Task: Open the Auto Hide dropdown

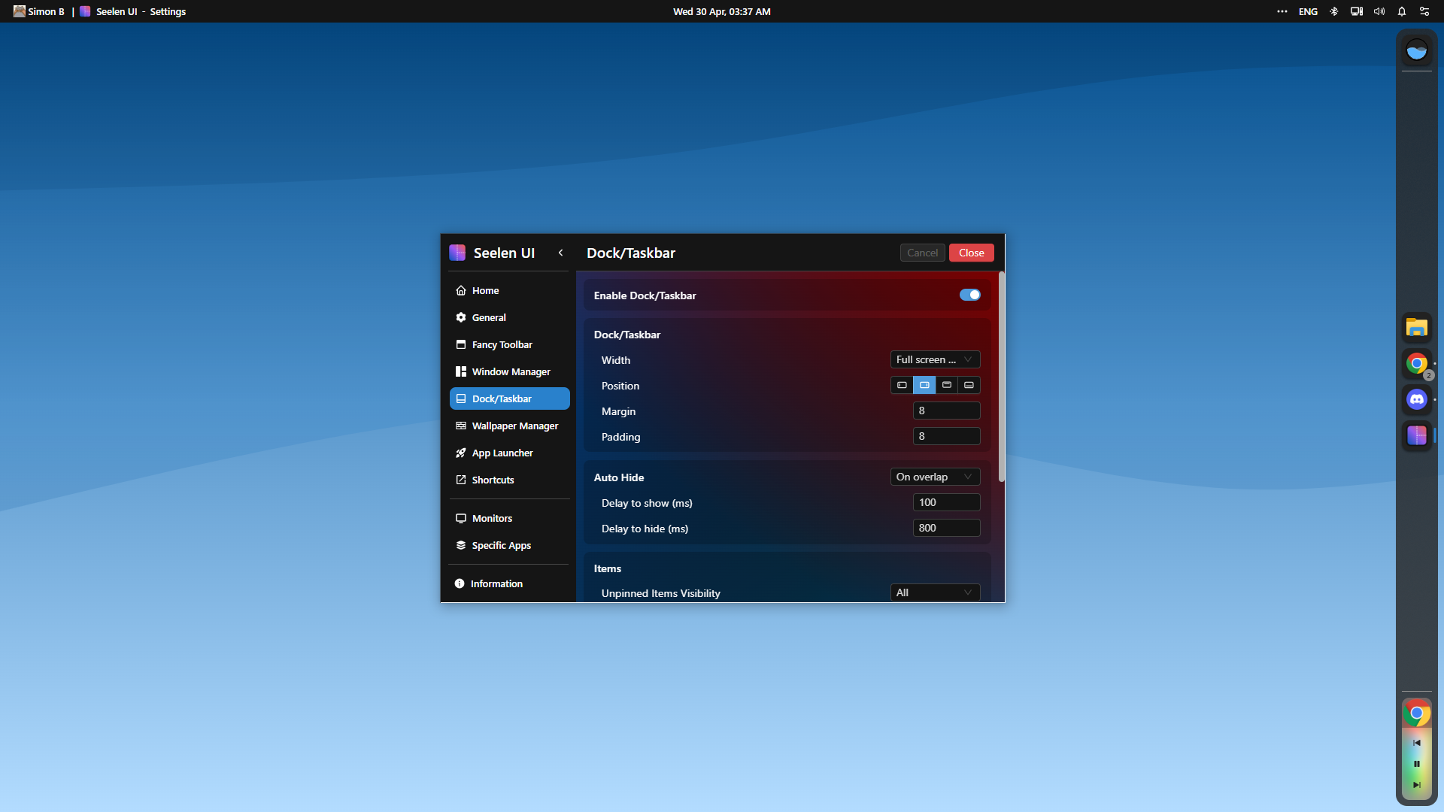Action: point(934,477)
